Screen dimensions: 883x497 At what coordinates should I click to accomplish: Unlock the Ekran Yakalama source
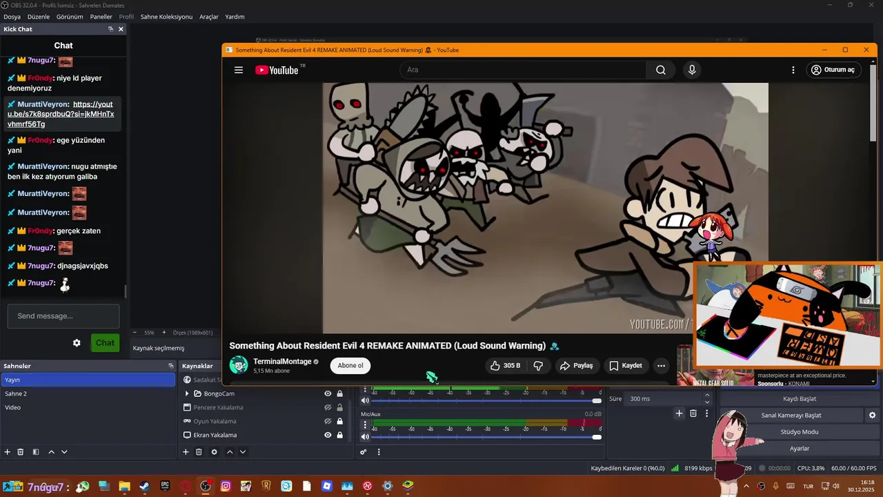[339, 435]
